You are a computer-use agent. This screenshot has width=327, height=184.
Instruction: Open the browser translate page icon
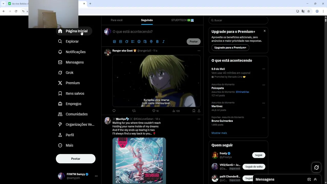pos(303,11)
